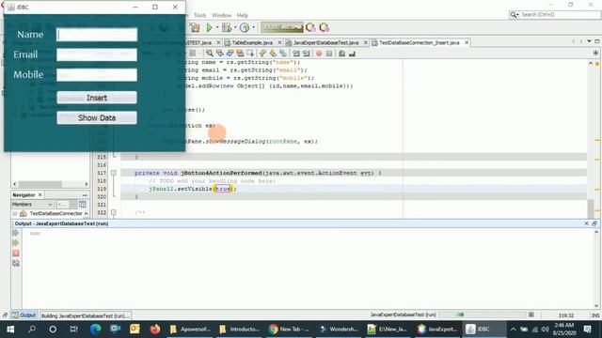Click the first garbage collection hexagon icon
Viewport: 602px width, 338px height.
tap(310, 27)
